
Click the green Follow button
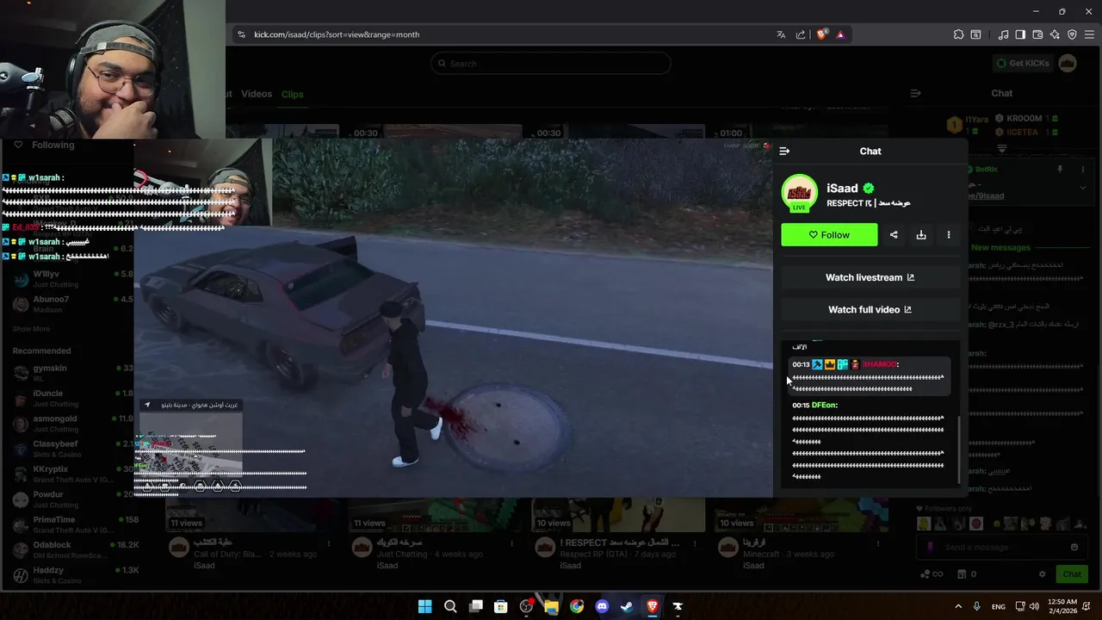(829, 235)
